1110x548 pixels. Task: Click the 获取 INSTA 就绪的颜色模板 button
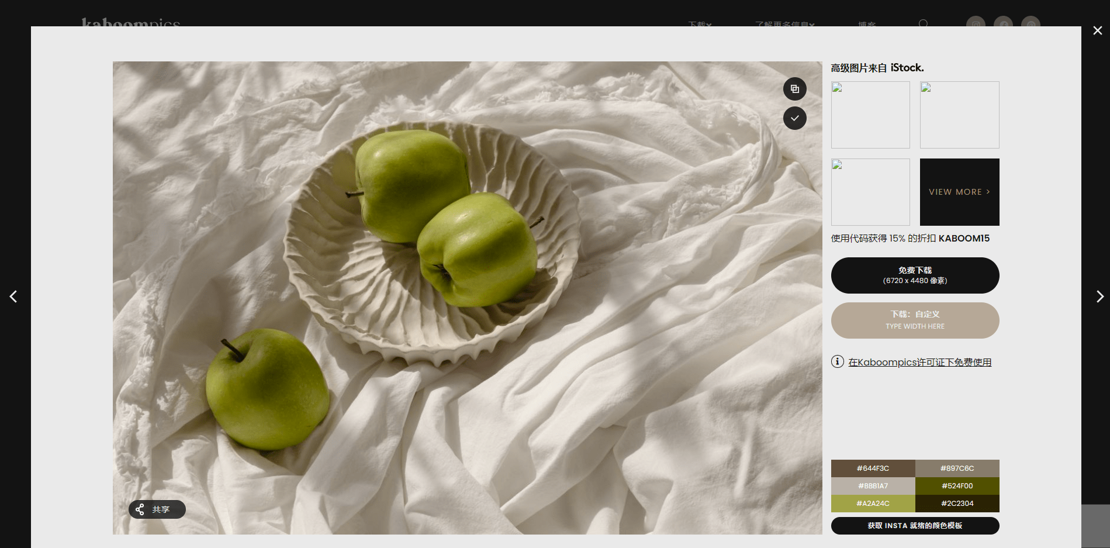coord(915,526)
